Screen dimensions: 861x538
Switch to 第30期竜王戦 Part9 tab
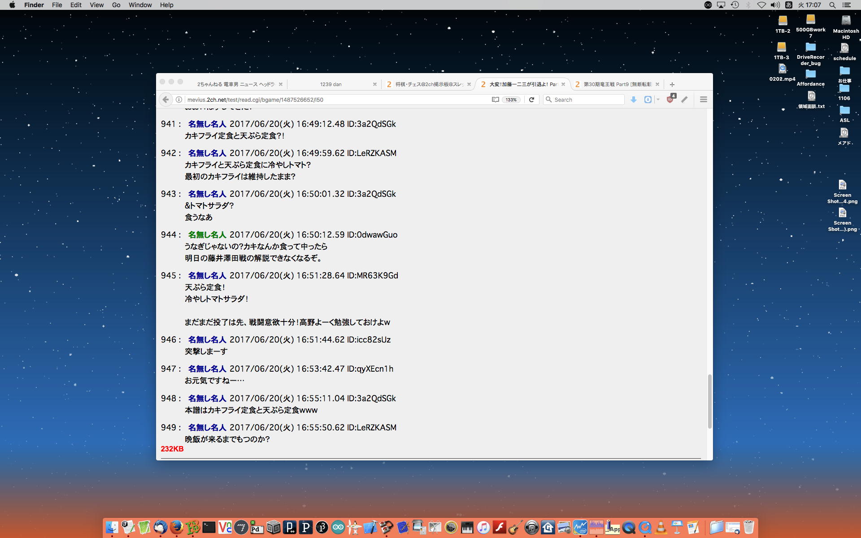617,84
